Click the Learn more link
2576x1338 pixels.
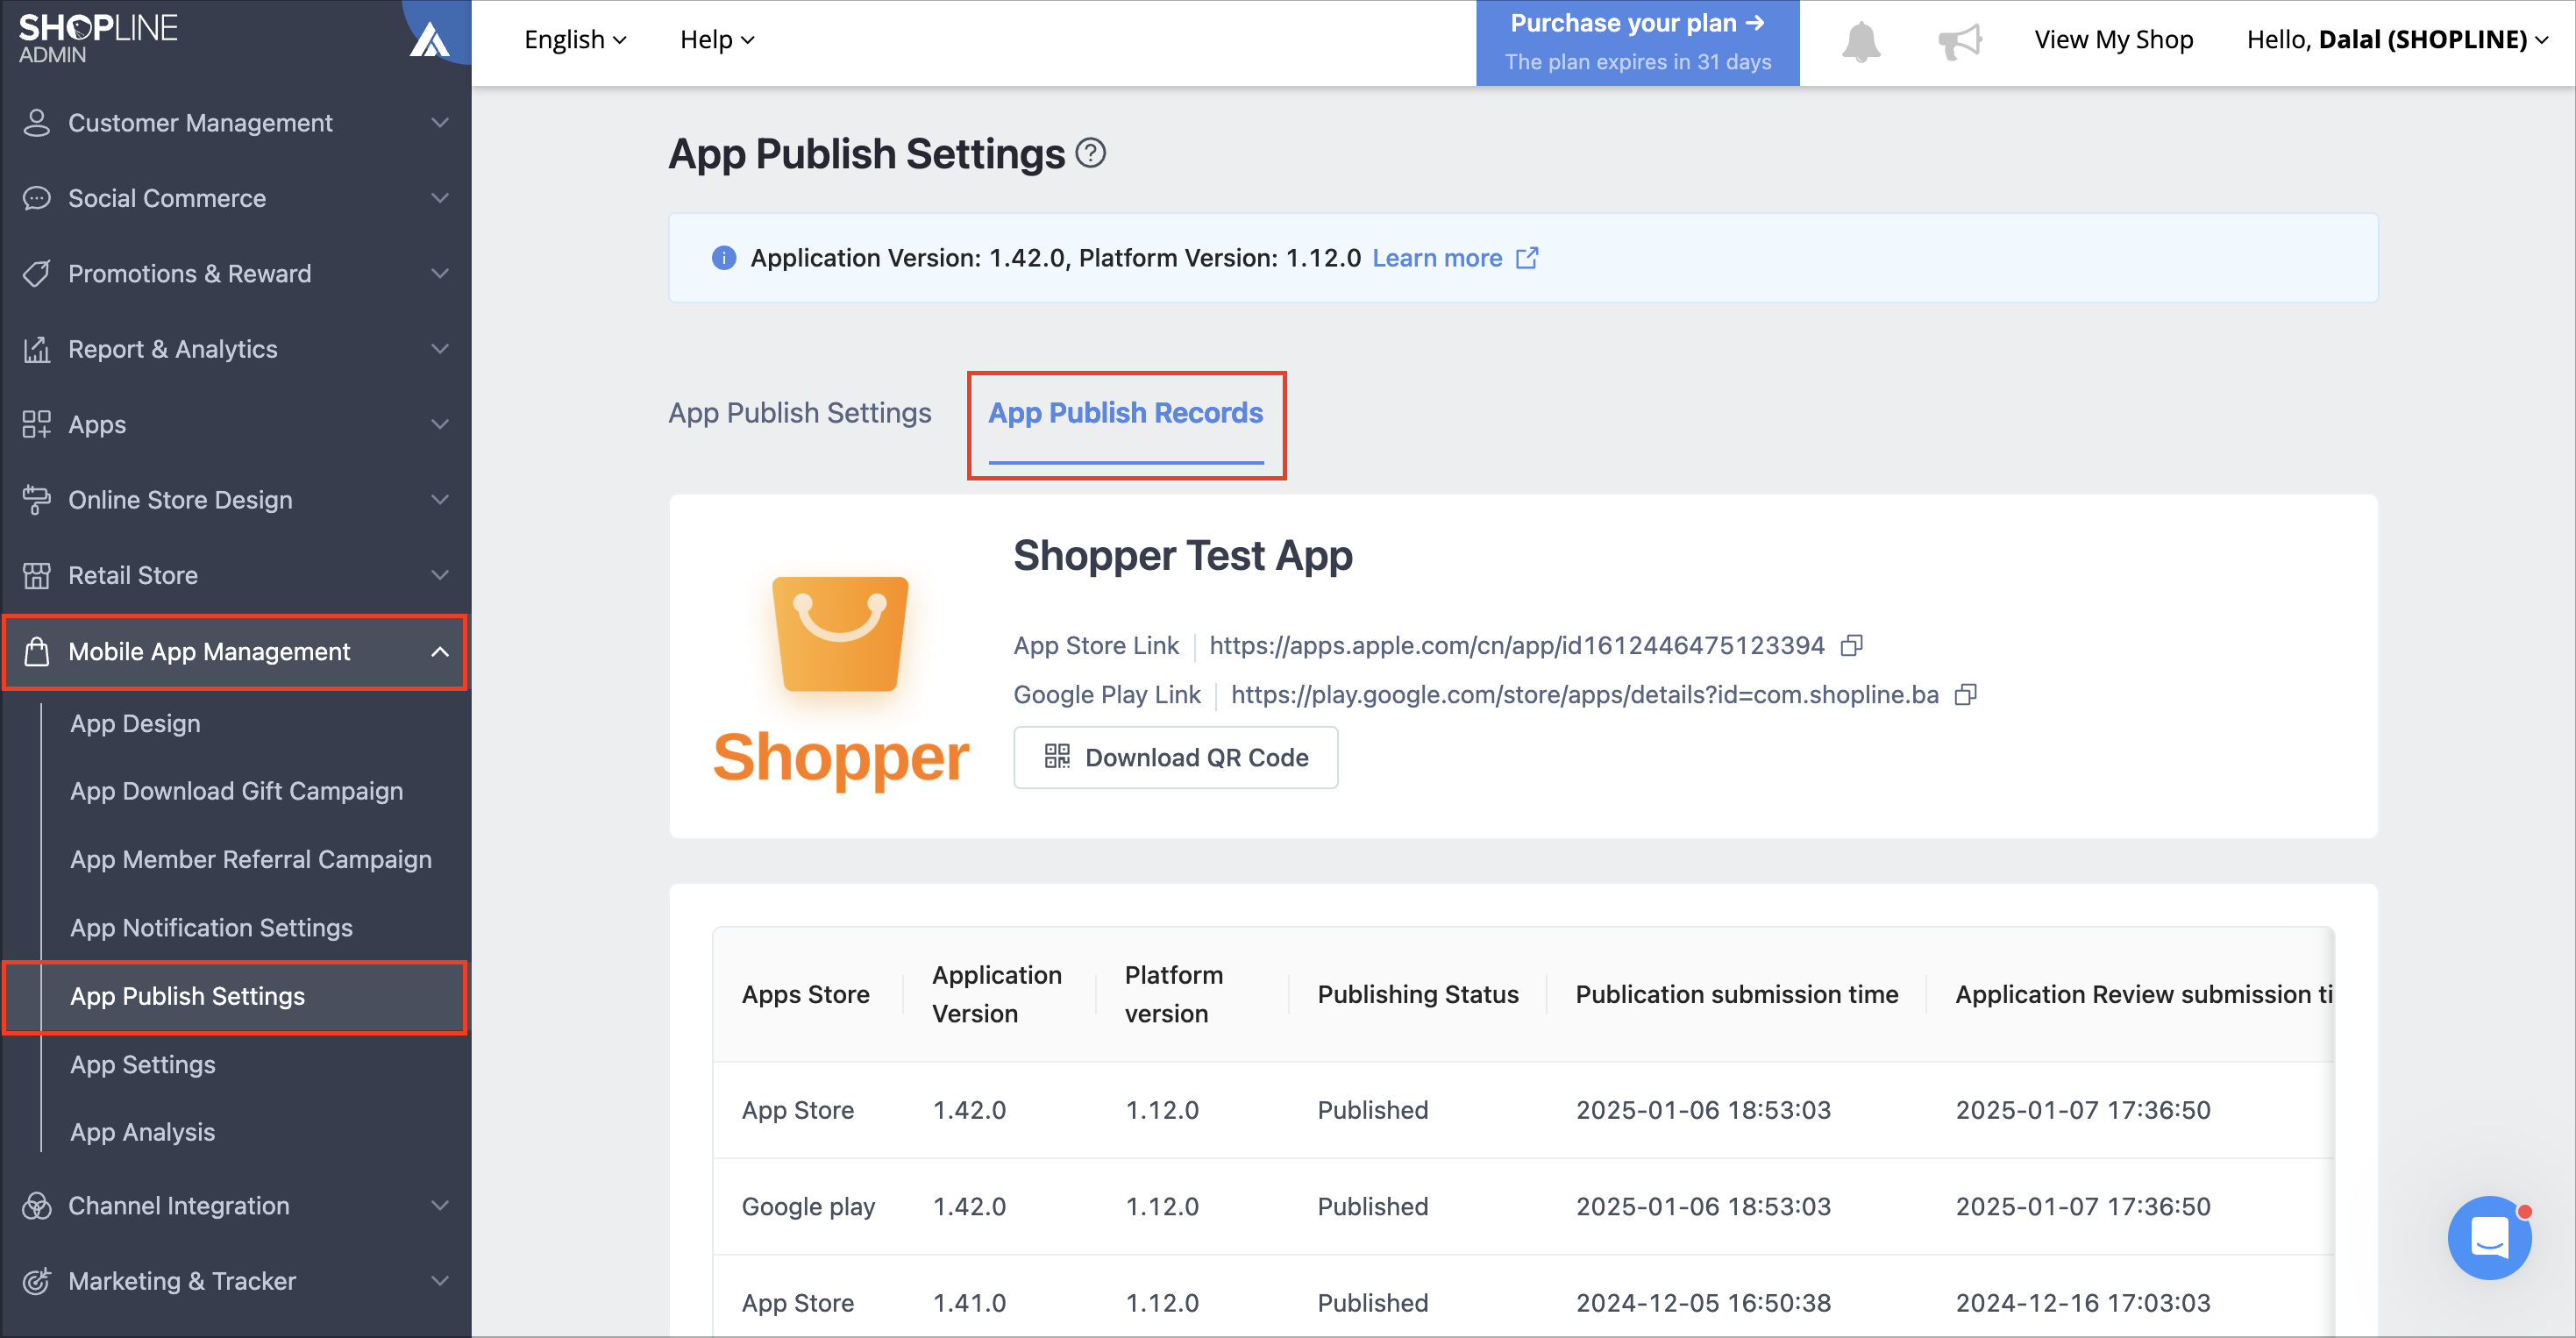tap(1454, 258)
